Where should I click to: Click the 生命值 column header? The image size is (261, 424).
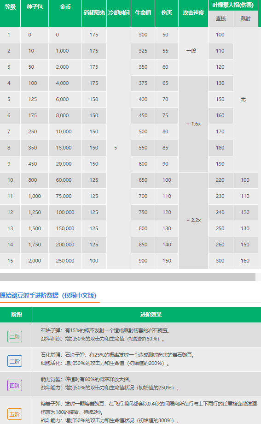pyautogui.click(x=143, y=13)
